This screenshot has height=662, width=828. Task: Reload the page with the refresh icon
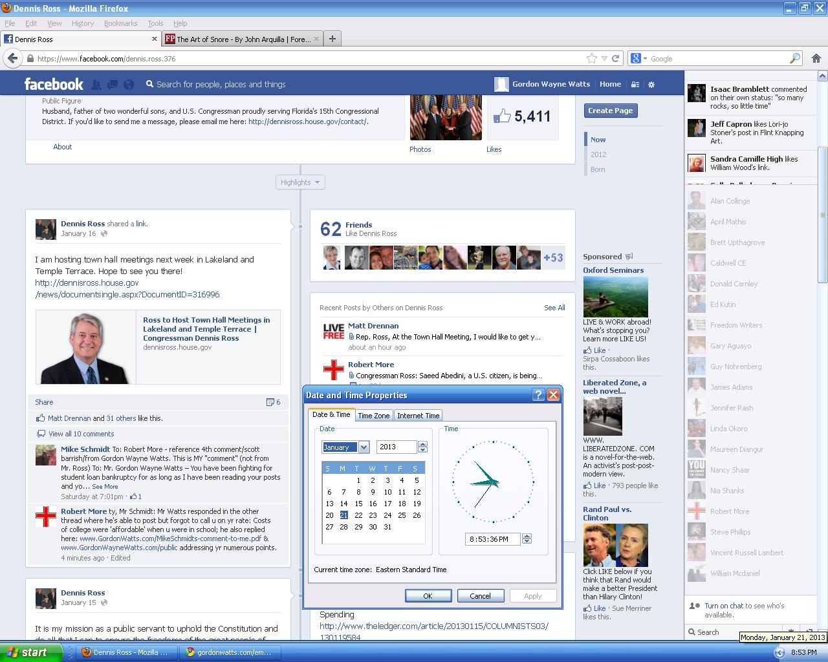pos(616,58)
